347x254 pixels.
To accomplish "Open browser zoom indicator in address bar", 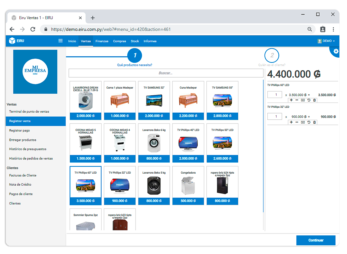I will (310, 29).
